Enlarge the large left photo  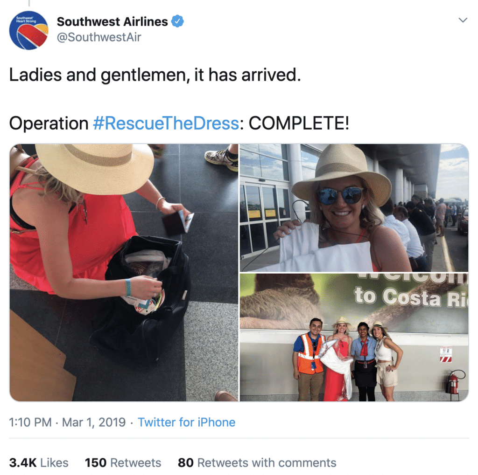click(x=124, y=273)
